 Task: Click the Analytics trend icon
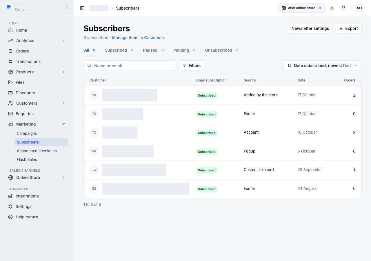click(10, 41)
